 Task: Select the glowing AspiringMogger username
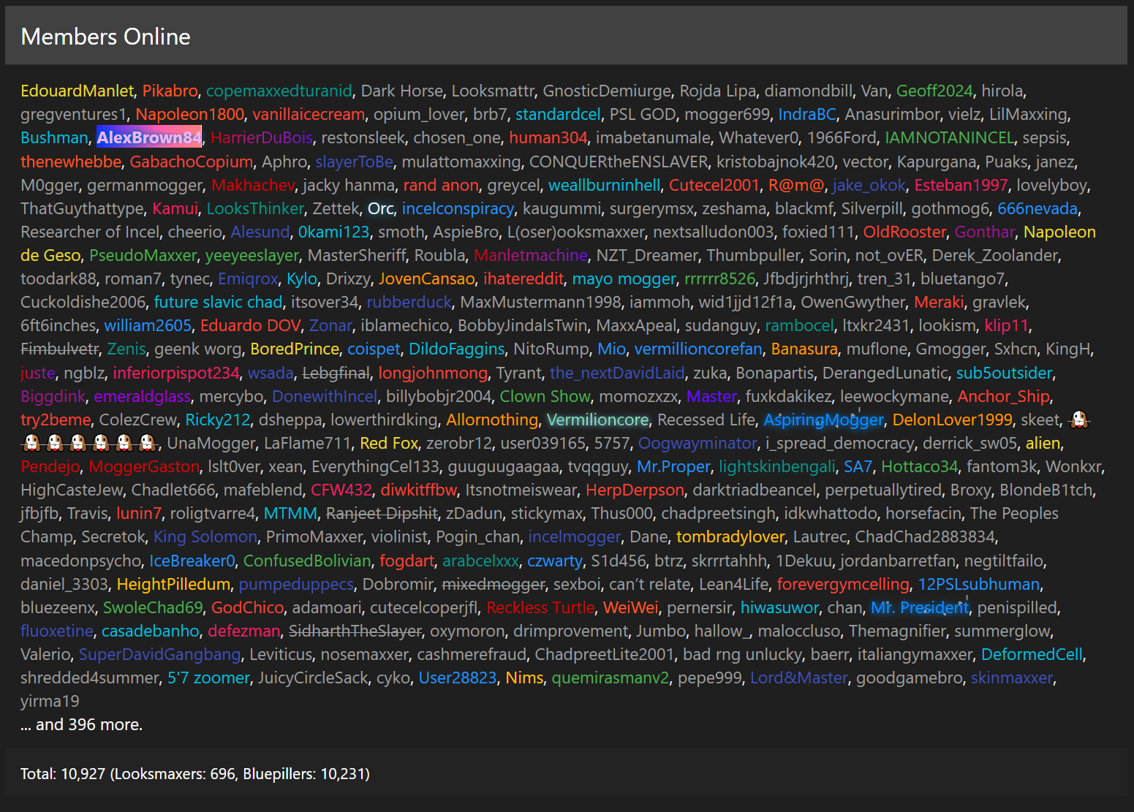(823, 420)
